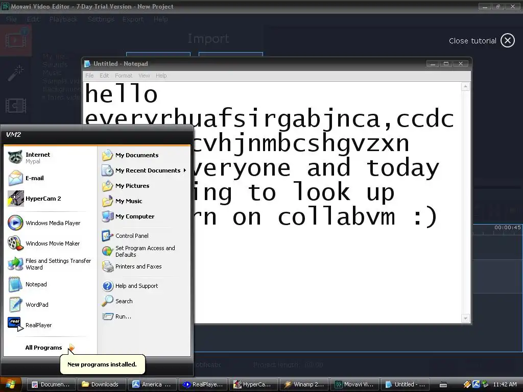Select Movavi transitions film strip icon
523x392 pixels.
(16, 106)
